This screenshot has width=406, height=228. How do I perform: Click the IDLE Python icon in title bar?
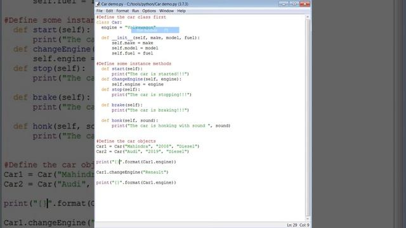click(x=98, y=4)
